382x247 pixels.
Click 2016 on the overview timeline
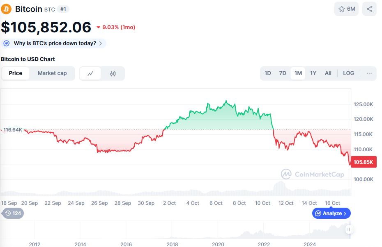(x=126, y=244)
